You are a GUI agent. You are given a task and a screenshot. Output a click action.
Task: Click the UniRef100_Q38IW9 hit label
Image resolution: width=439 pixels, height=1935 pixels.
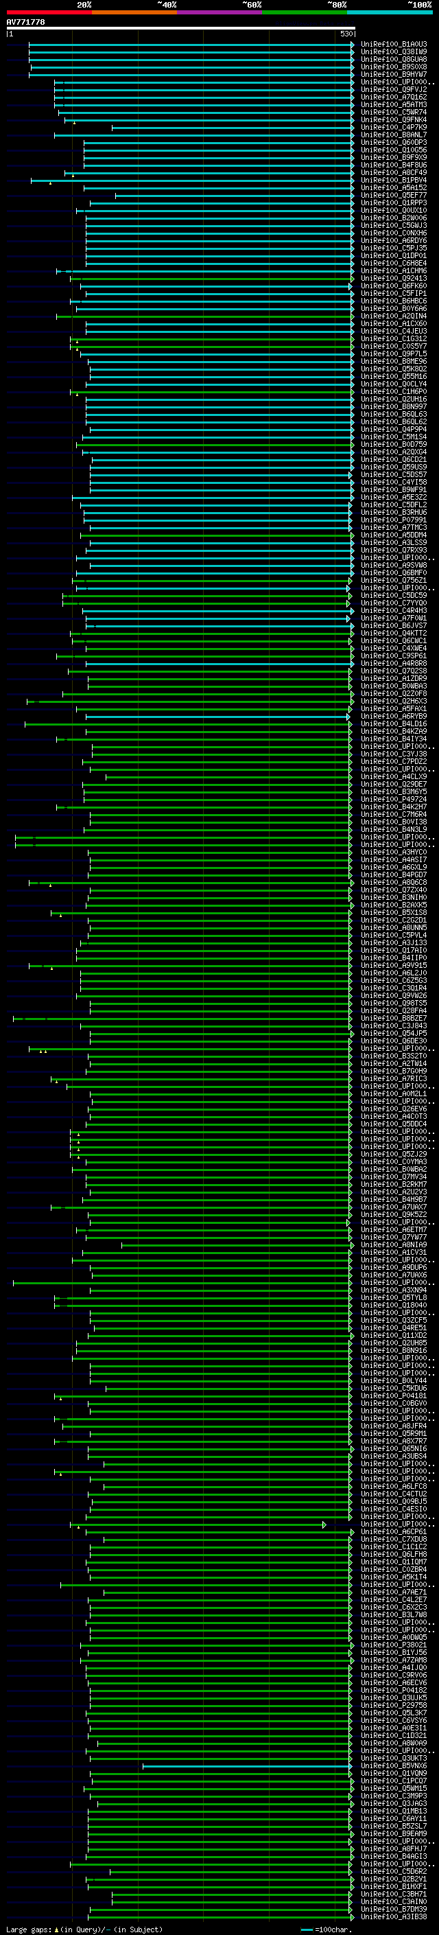pos(394,52)
